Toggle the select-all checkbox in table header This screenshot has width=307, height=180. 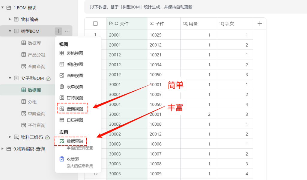(95, 24)
